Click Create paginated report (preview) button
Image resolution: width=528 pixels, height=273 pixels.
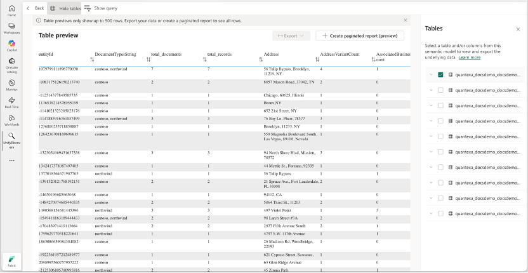[360, 36]
